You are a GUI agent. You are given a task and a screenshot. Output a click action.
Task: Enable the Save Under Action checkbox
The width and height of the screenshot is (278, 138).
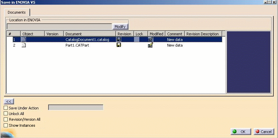[x=6, y=108]
